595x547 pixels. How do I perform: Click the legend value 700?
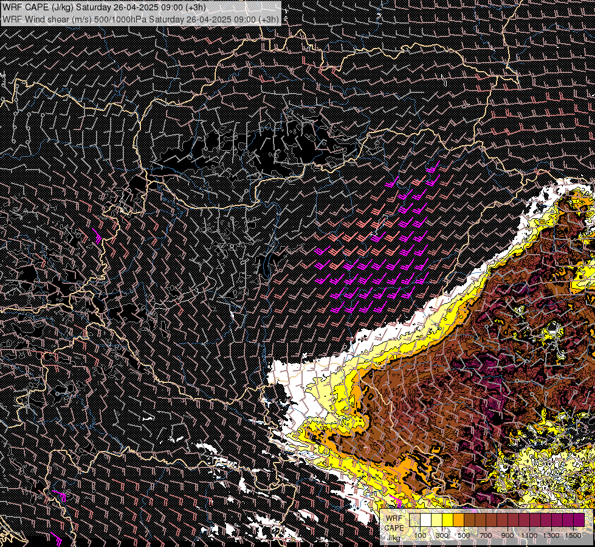tap(486, 535)
